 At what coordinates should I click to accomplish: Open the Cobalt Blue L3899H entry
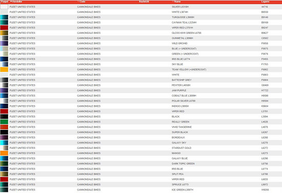click(x=184, y=95)
